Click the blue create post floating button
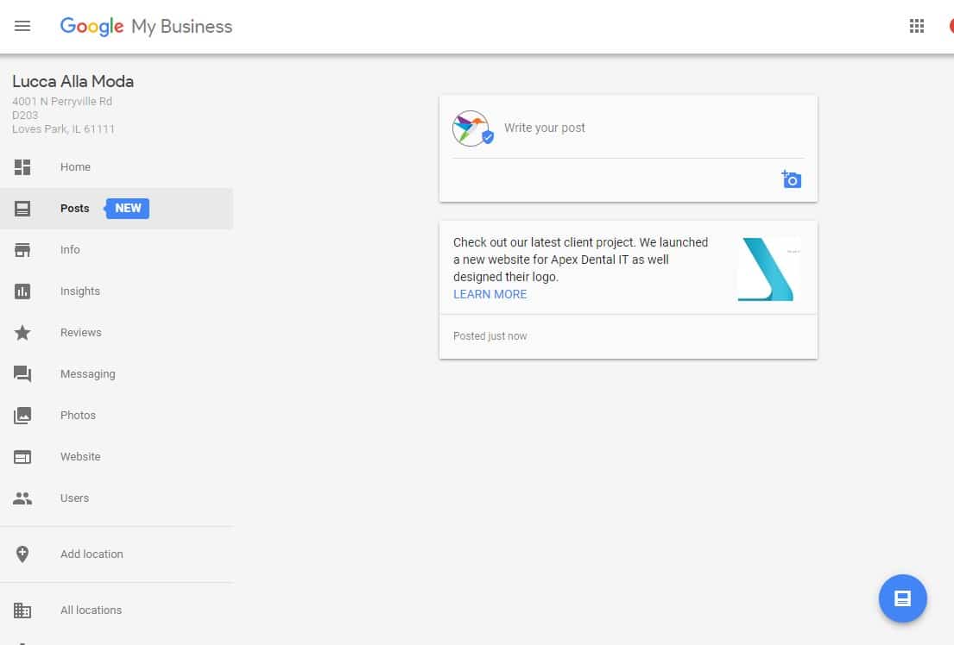 click(x=902, y=598)
